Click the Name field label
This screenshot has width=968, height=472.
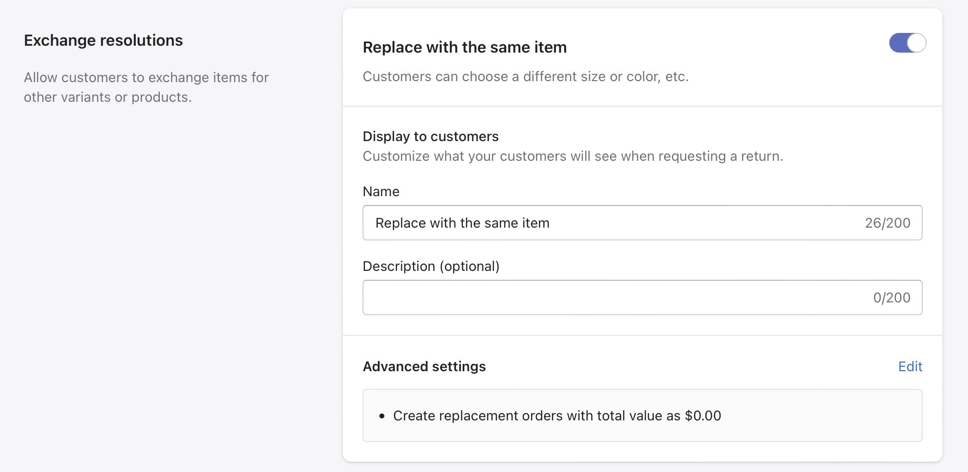click(x=381, y=191)
